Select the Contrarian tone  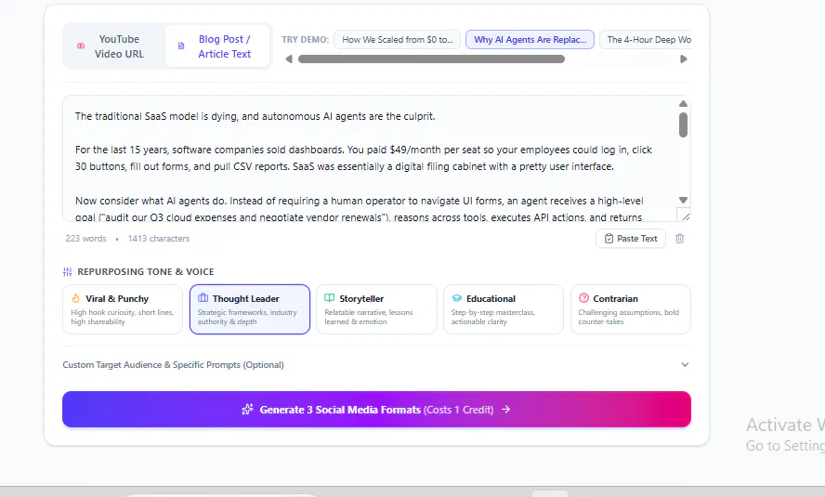pos(631,309)
